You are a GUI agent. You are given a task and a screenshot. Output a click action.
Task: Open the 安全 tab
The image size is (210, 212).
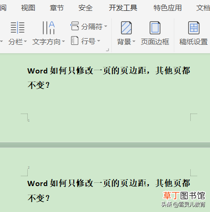(x=86, y=8)
